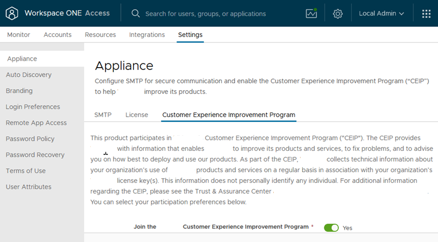
Task: Click the Appliance page heading
Action: pyautogui.click(x=124, y=66)
